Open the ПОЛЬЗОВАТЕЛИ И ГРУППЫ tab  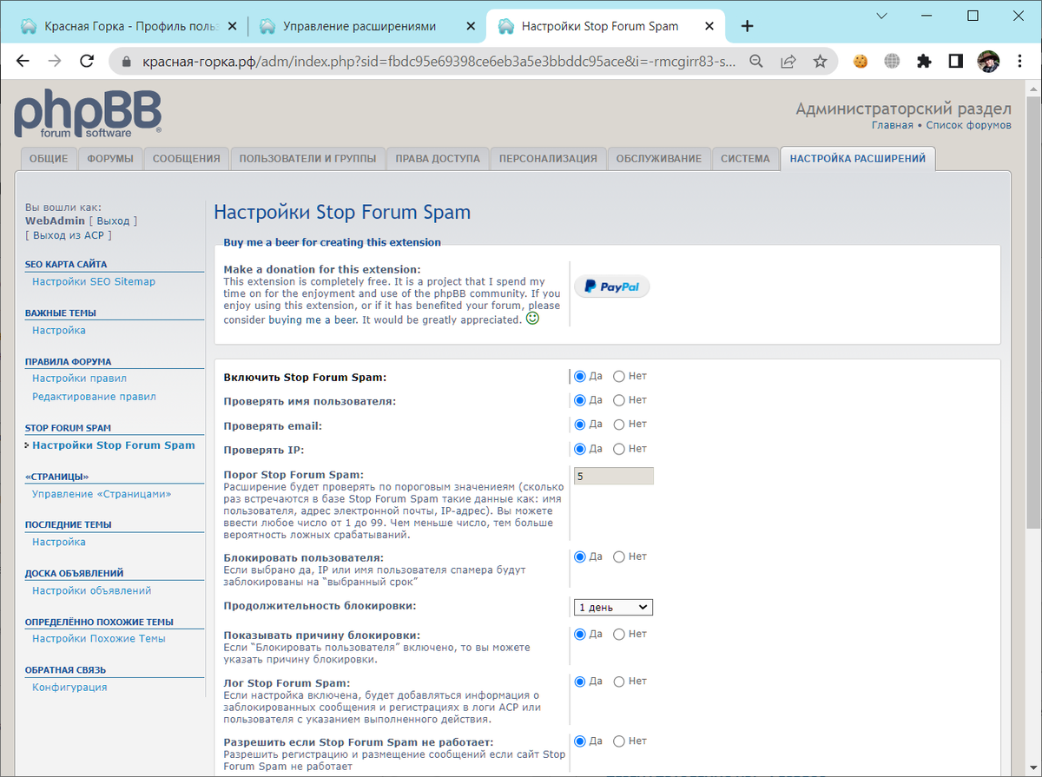point(307,159)
